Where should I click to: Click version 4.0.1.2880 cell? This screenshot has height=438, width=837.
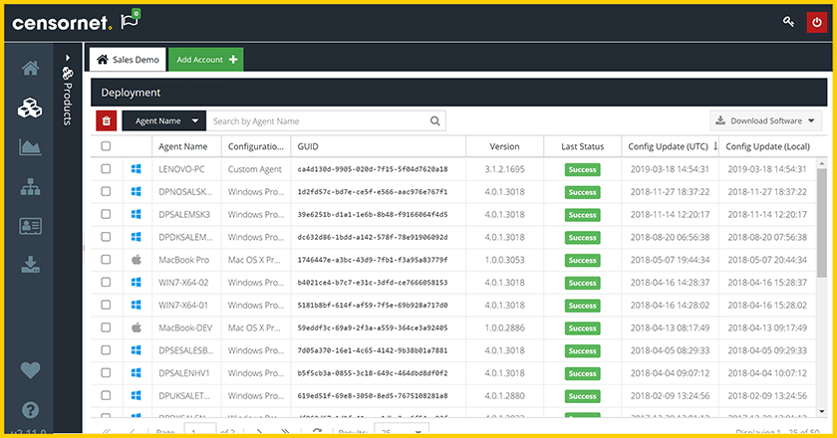pyautogui.click(x=504, y=396)
